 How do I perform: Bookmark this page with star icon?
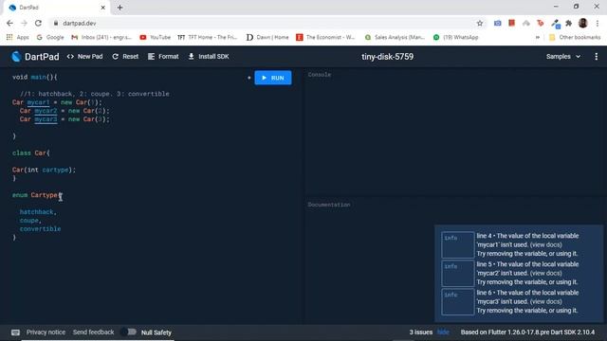point(480,23)
